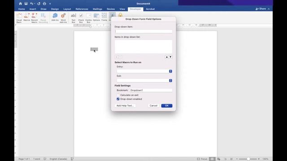Image resolution: width=287 pixels, height=161 pixels.
Task: Open the proofing check icon in status bar
Action: click(x=45, y=159)
